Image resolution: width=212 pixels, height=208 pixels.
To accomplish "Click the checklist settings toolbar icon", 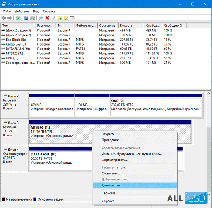I will coord(72,18).
